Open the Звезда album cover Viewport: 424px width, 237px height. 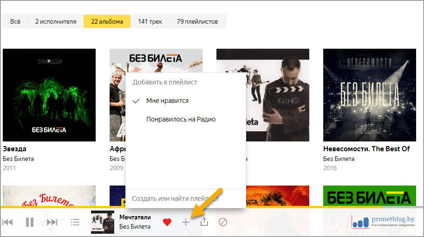point(49,95)
